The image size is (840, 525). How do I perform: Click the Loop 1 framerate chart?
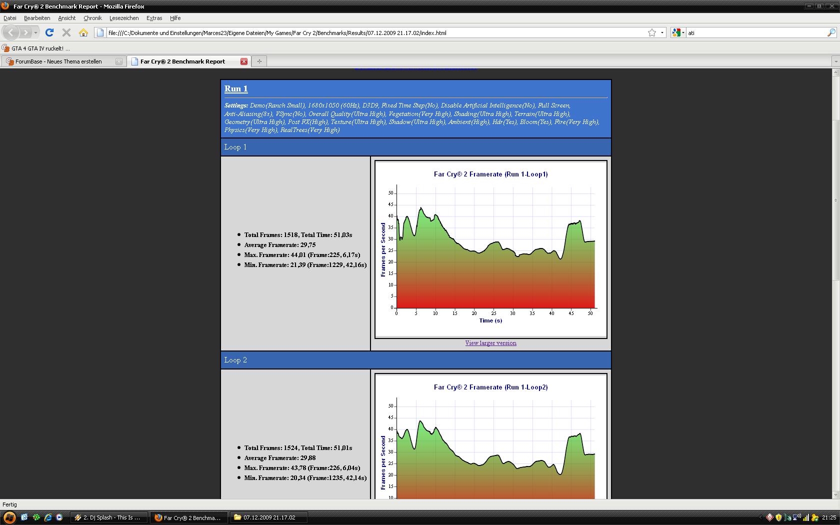490,249
